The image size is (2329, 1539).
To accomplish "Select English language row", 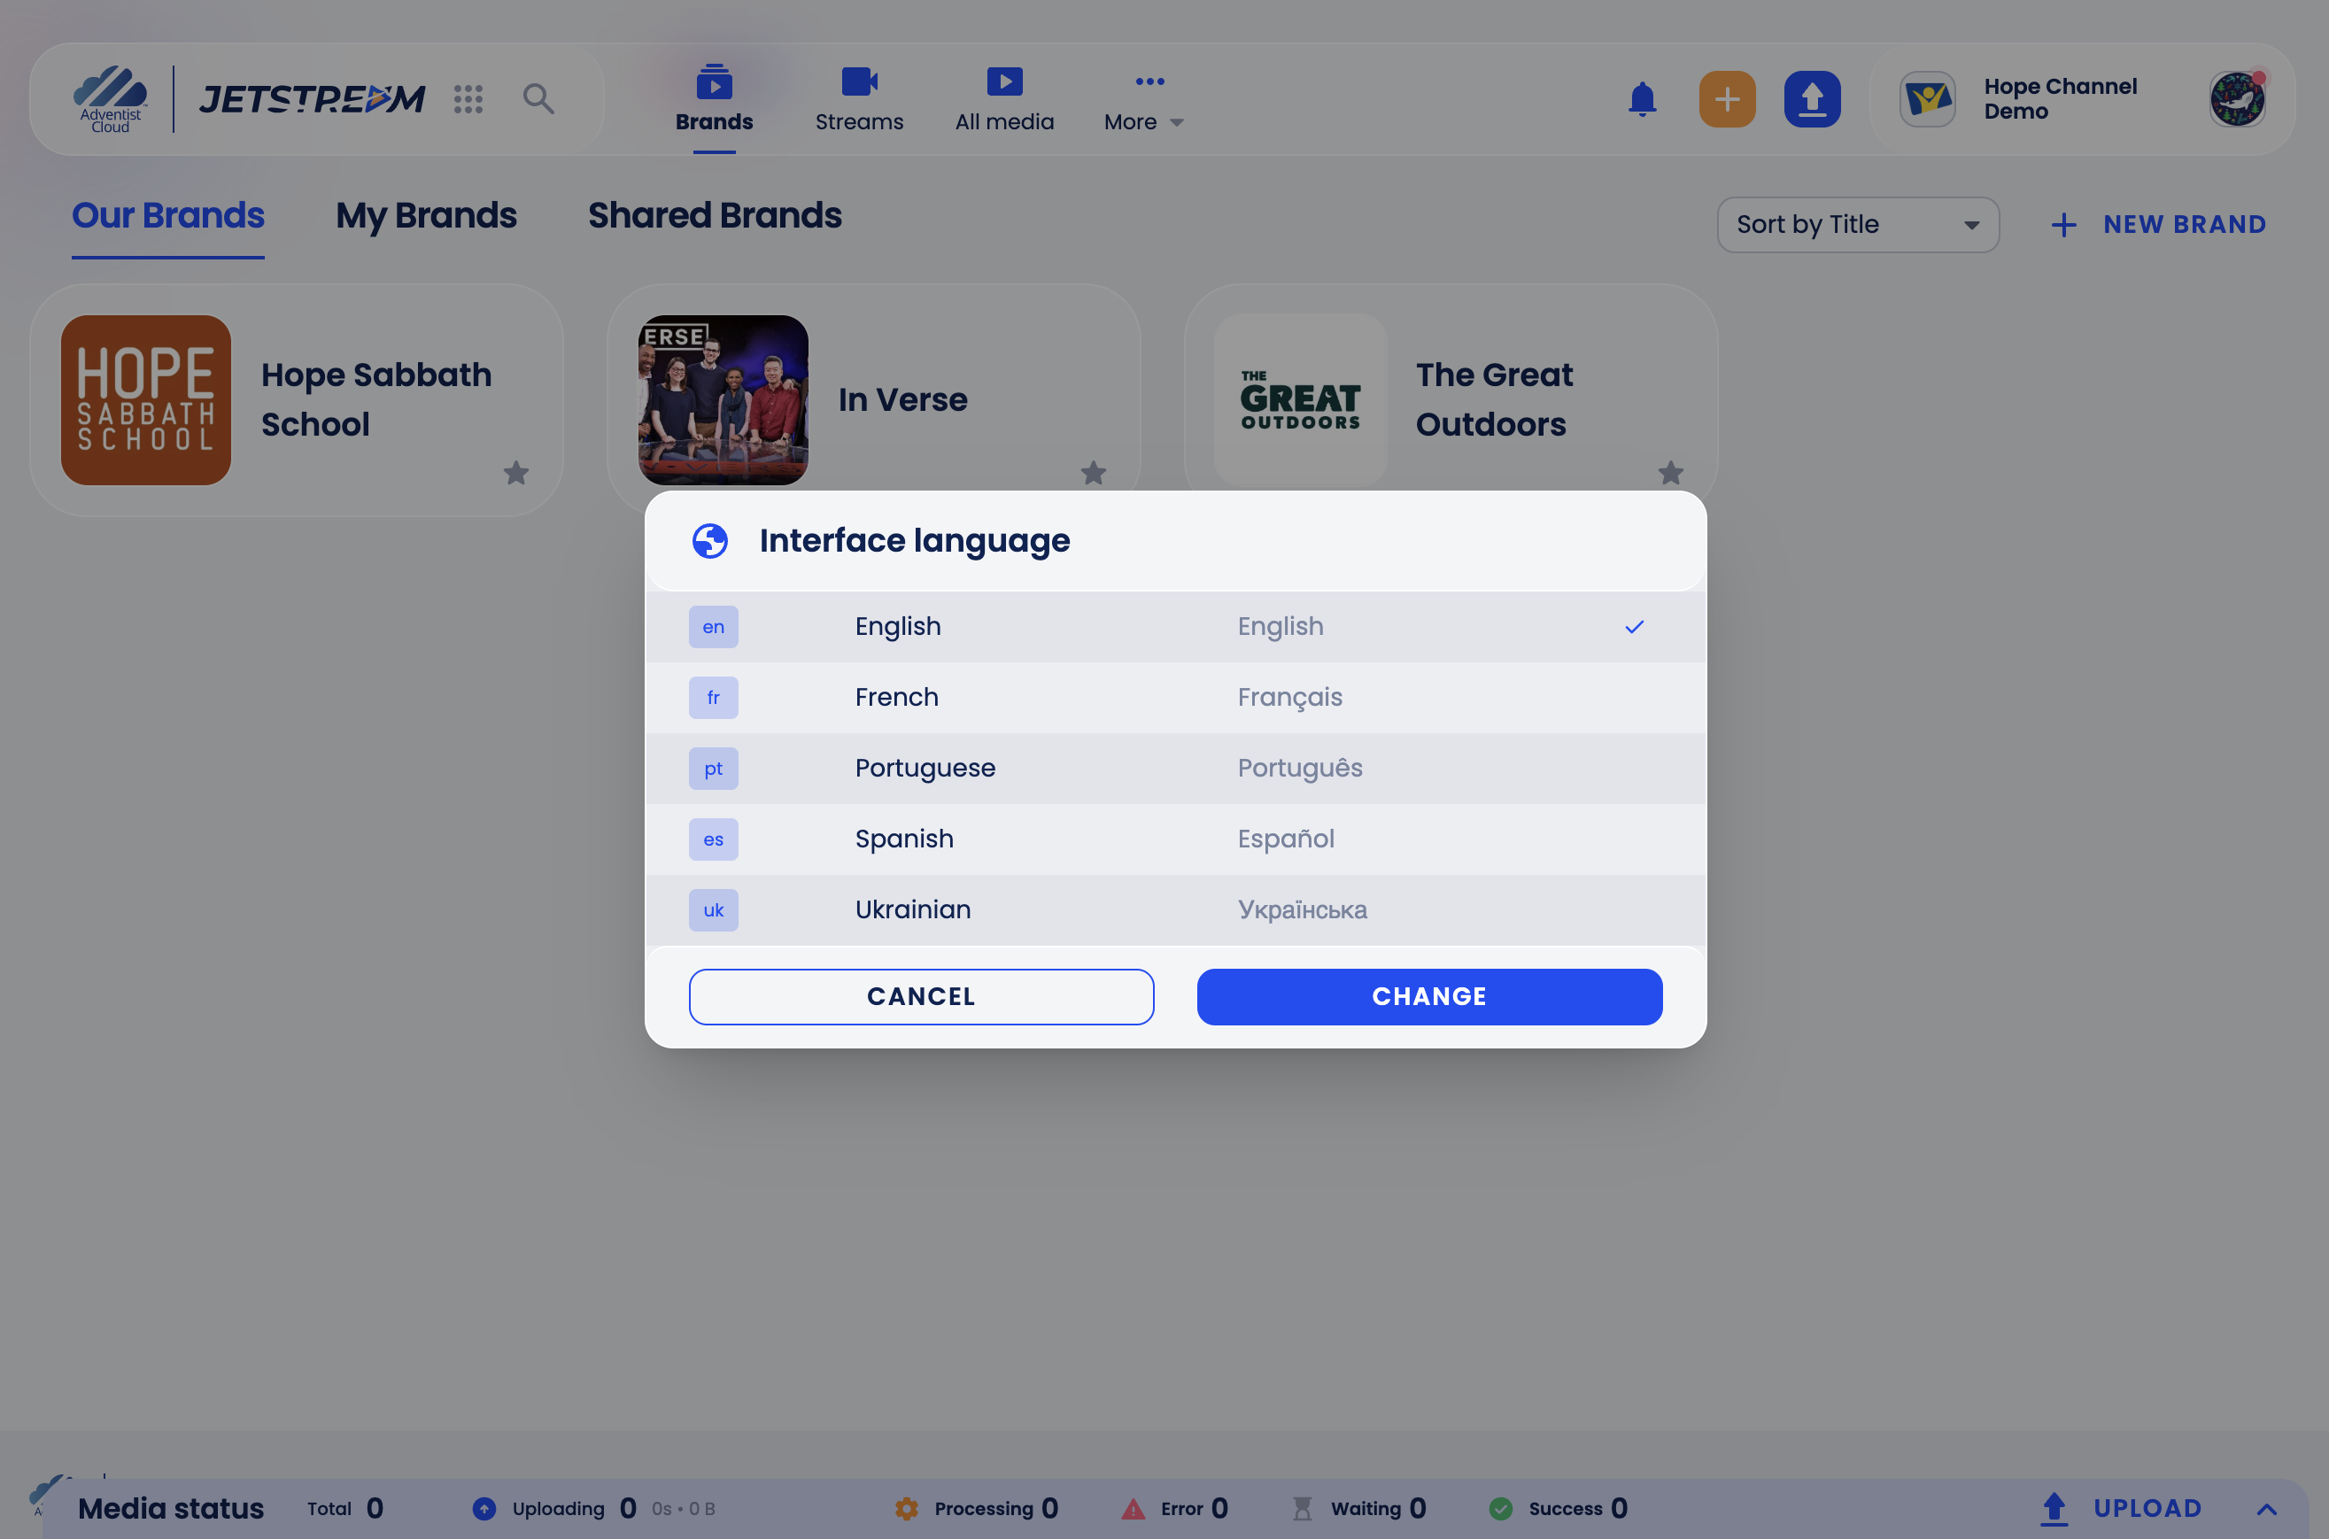I will click(x=1175, y=626).
